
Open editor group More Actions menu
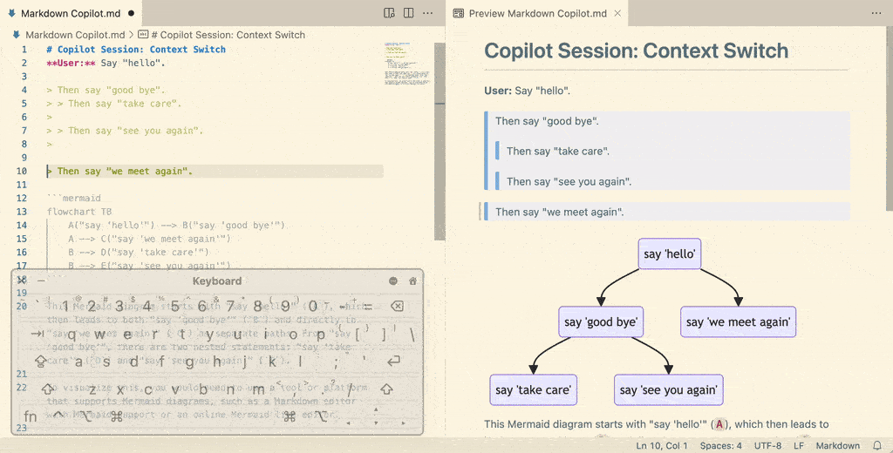coord(427,13)
